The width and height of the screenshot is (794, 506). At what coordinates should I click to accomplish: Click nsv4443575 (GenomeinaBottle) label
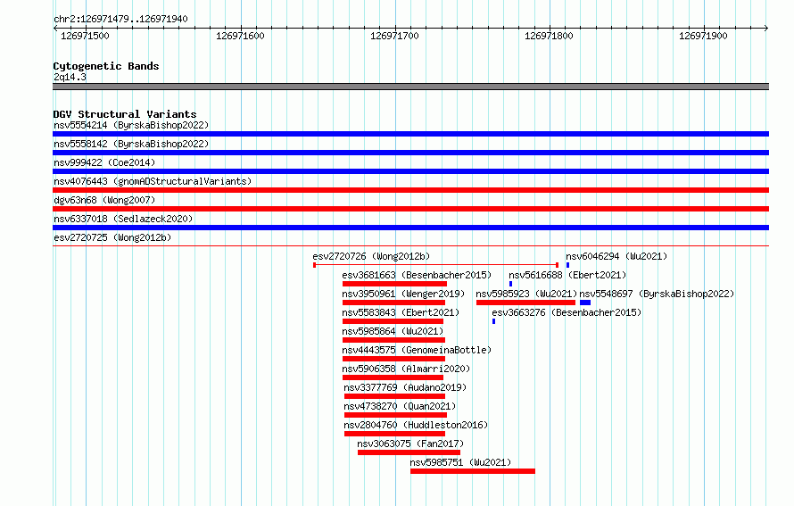pyautogui.click(x=417, y=350)
